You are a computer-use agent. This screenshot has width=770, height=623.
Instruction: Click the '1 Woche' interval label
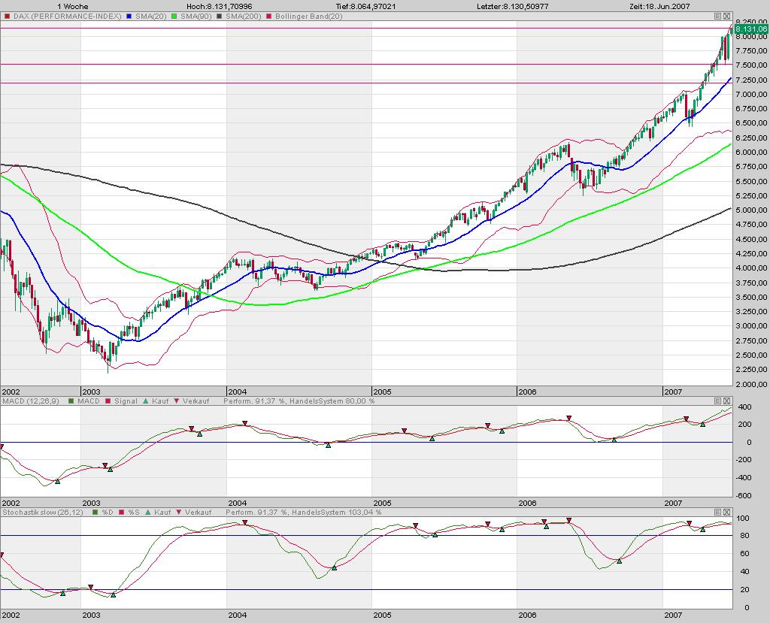tap(73, 6)
